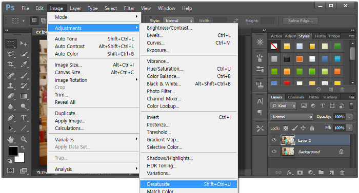Toggle lock position

[x=303, y=128]
